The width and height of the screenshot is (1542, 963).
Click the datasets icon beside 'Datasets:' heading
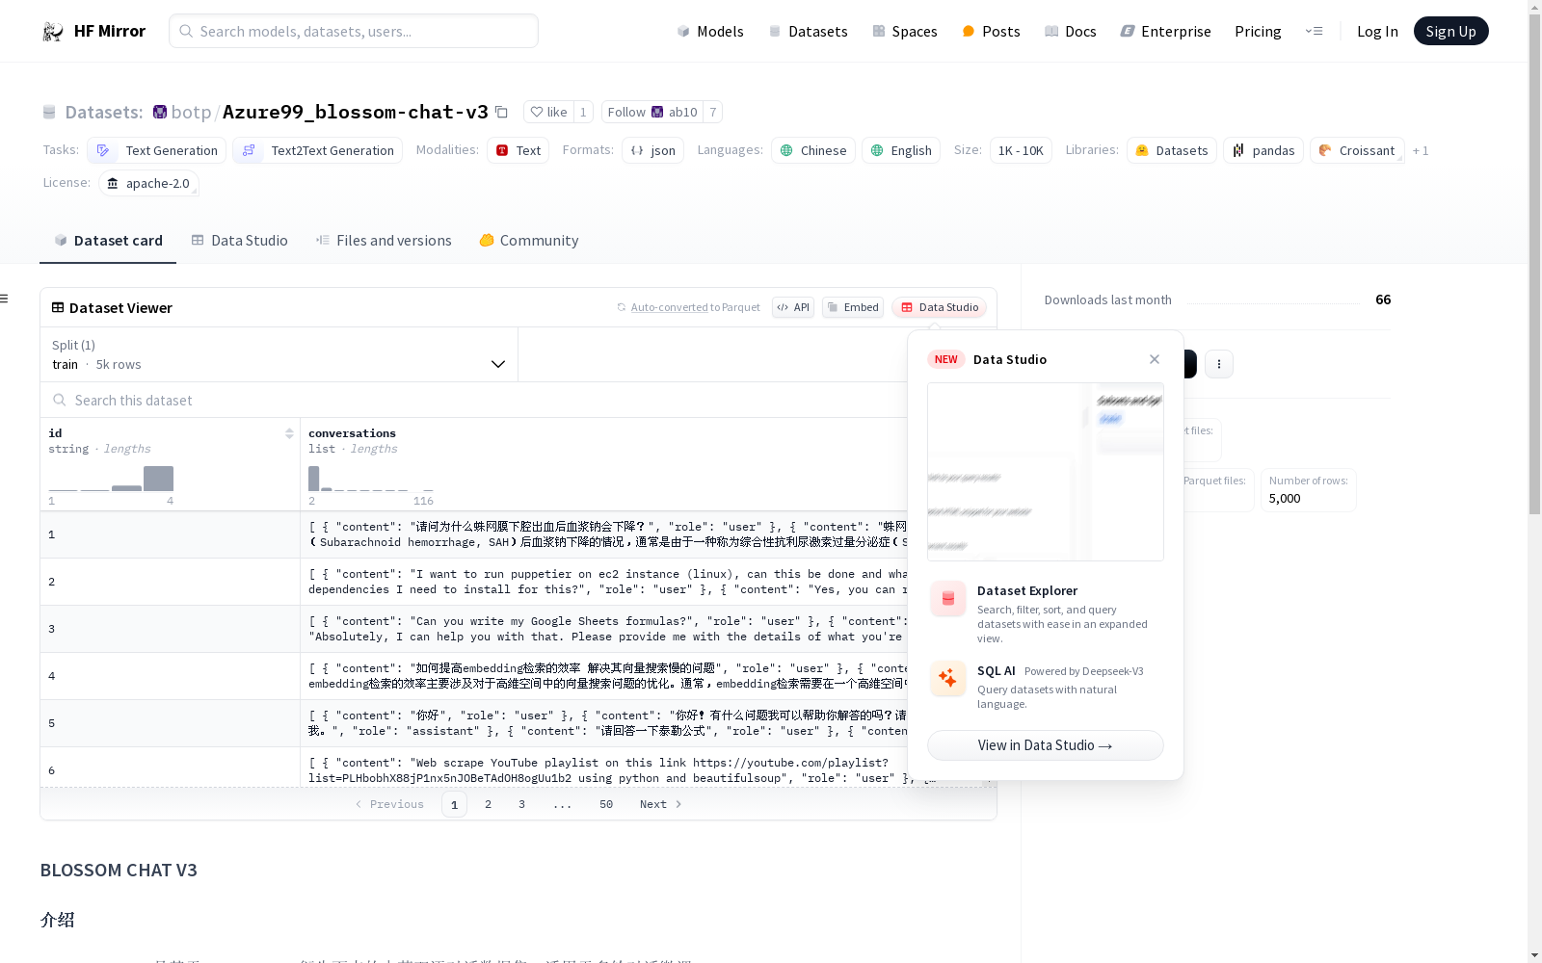[49, 112]
